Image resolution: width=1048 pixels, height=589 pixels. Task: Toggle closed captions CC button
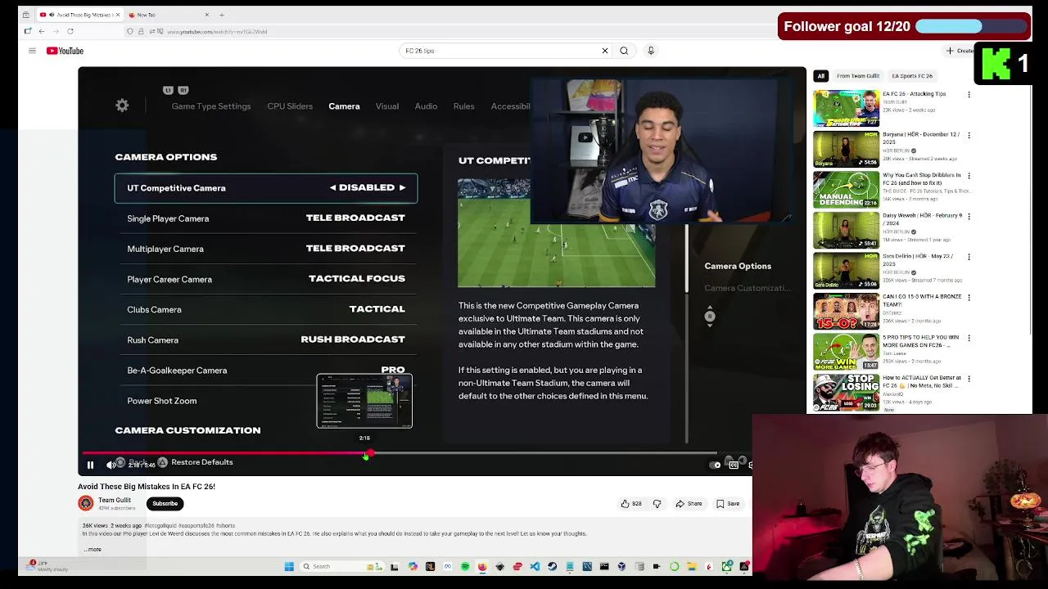(x=734, y=465)
